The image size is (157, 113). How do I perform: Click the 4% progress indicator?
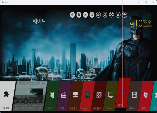(x=42, y=86)
